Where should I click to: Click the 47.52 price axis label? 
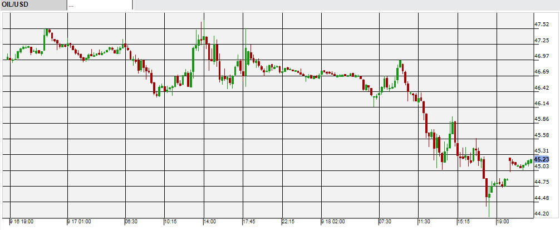tap(541, 25)
